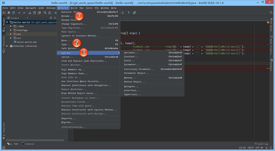Select Extract Variable... submenu item
This screenshot has width=275, height=151.
[152, 52]
